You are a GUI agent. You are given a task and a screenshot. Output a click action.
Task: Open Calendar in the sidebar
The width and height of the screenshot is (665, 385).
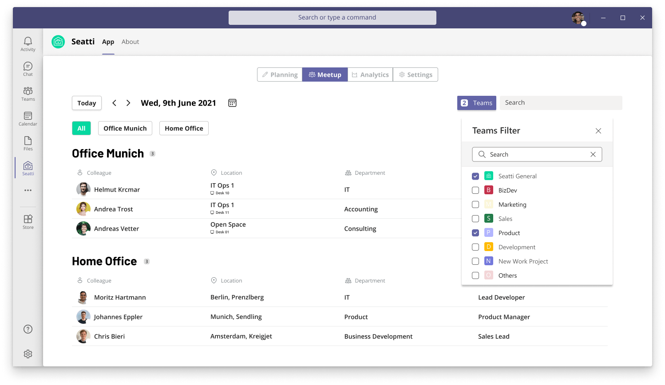28,118
